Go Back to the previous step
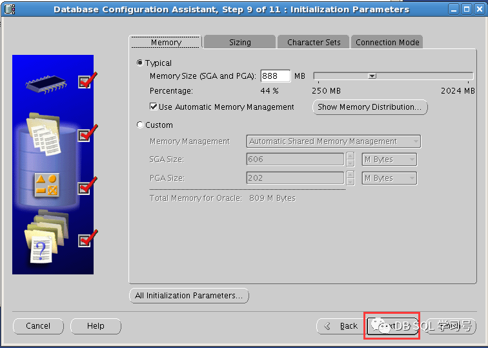Image resolution: width=488 pixels, height=348 pixels. [x=340, y=326]
